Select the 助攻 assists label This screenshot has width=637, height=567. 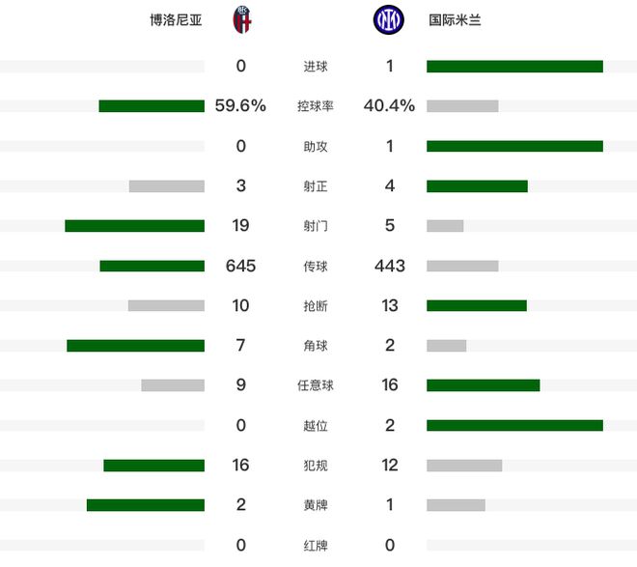316,146
